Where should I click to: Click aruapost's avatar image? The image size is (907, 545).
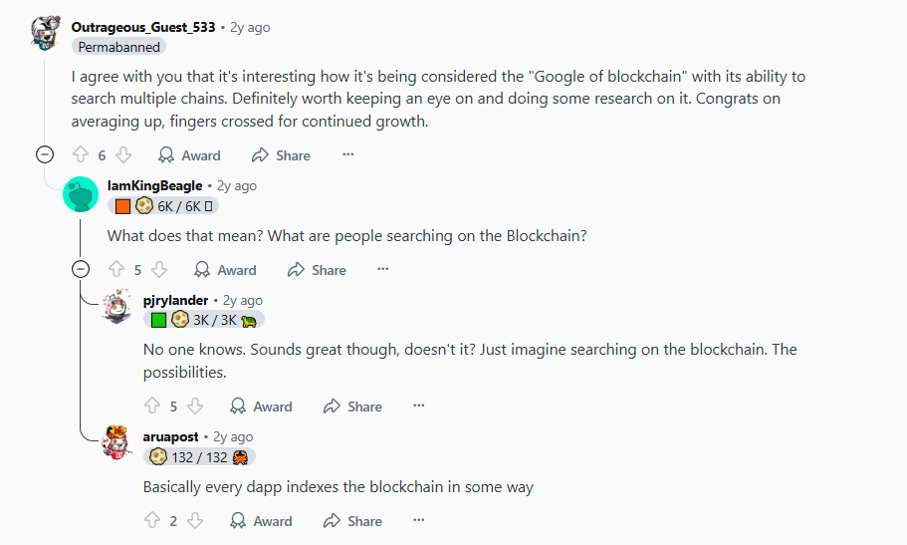(x=117, y=442)
